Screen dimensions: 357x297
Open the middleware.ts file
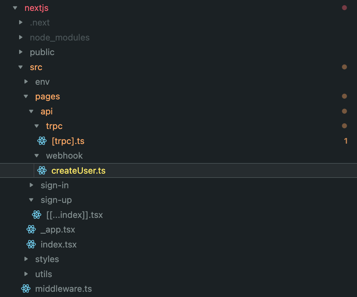click(x=63, y=289)
